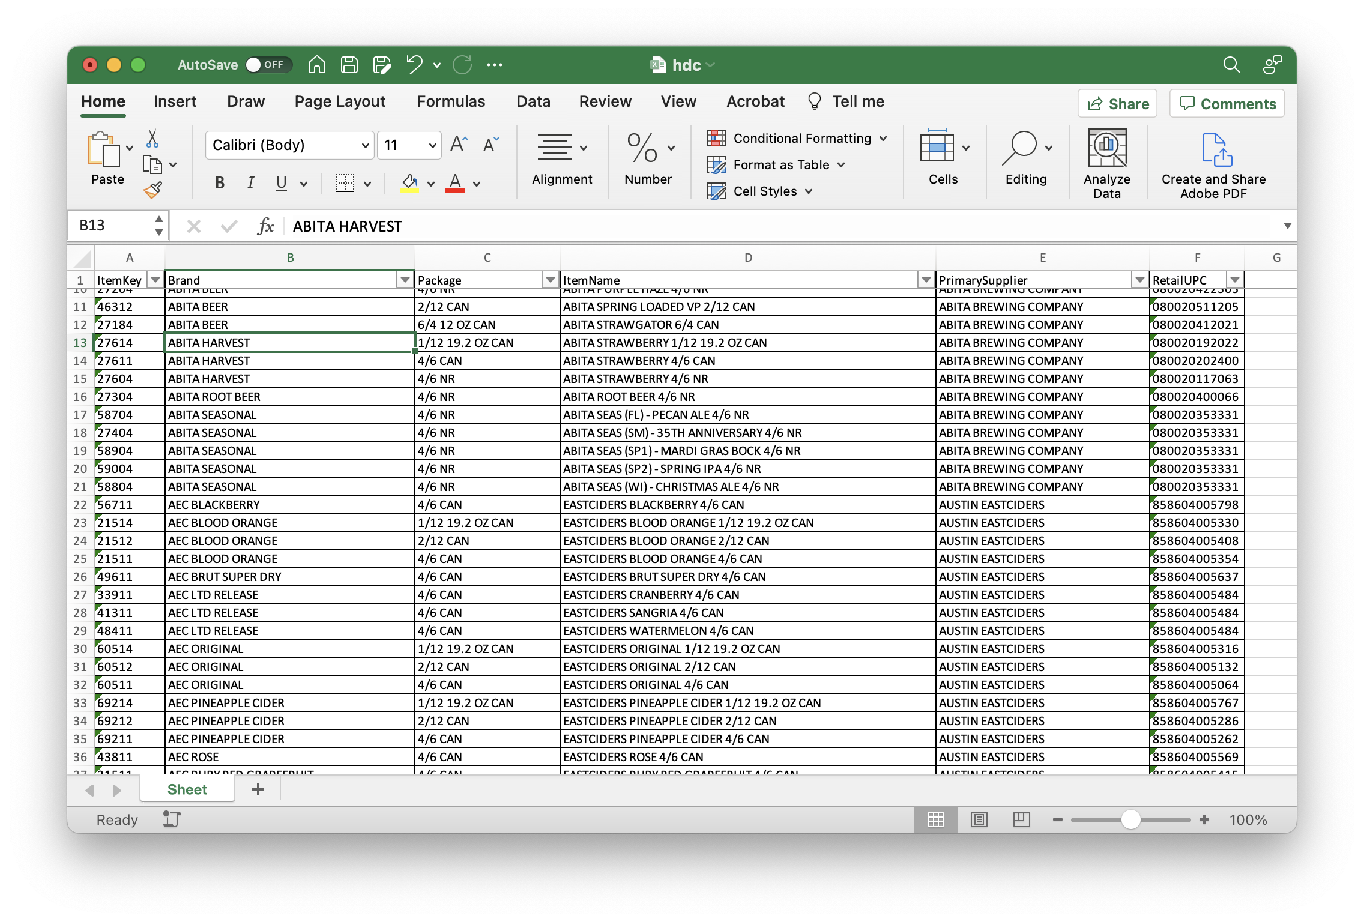Open the PrimarySupplier filter dropdown
This screenshot has height=922, width=1364.
point(1139,280)
